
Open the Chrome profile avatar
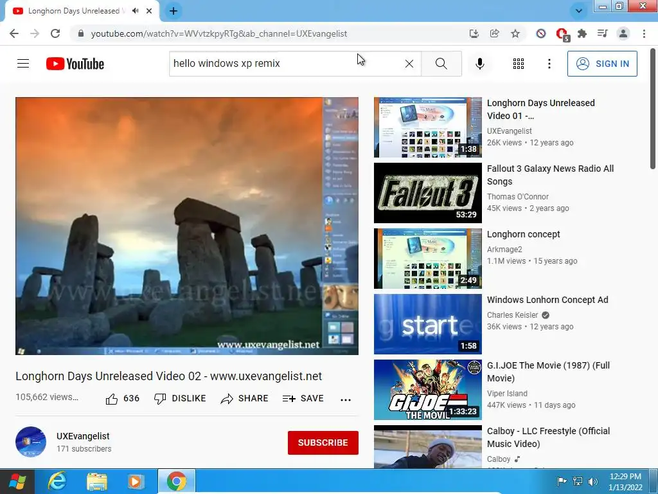623,33
